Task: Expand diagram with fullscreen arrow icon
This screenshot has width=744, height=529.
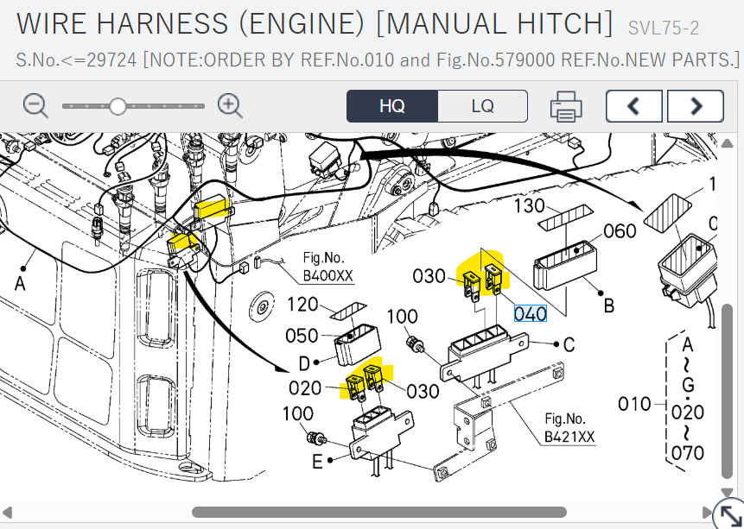Action: (728, 513)
